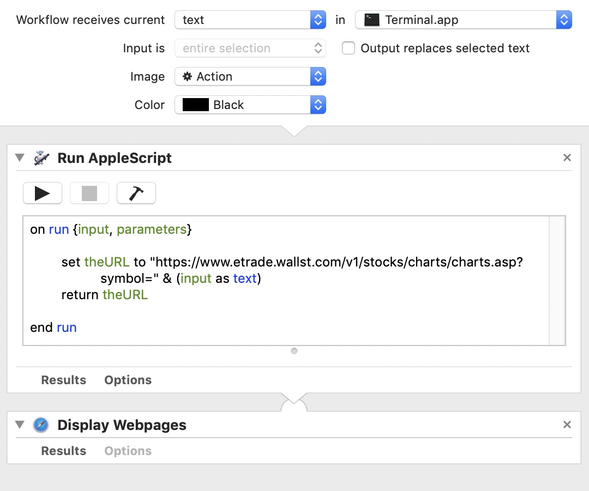
Task: Show Options under Run AppleScript
Action: point(128,380)
